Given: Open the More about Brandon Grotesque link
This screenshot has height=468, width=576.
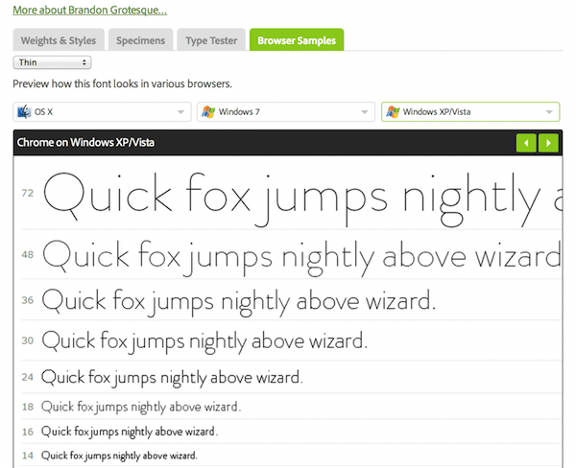Looking at the screenshot, I should pos(90,10).
